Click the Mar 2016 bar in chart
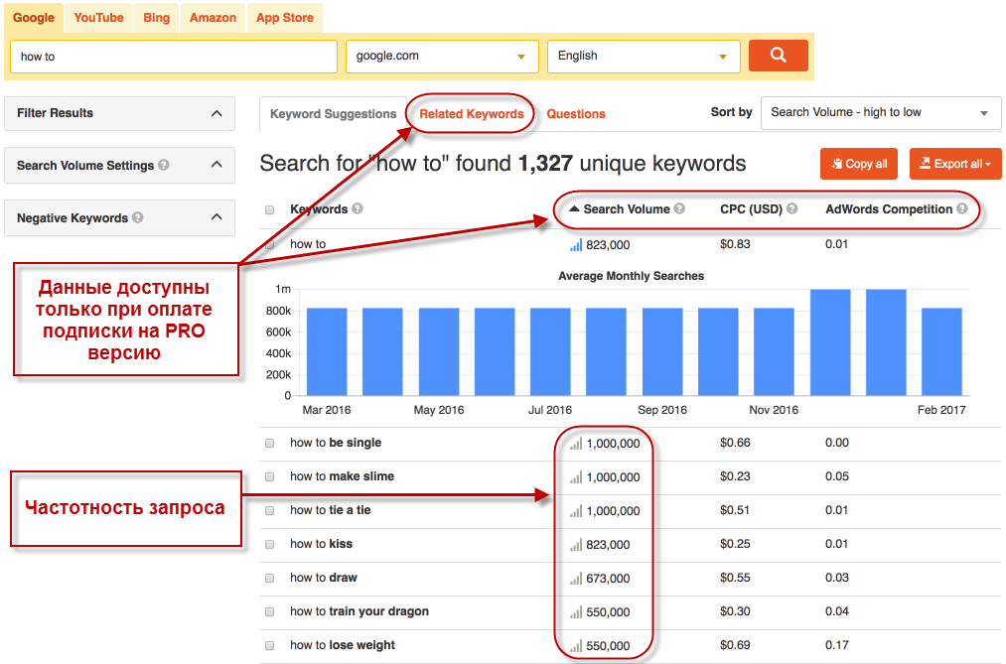 (327, 351)
